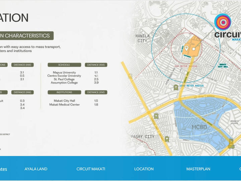Open the Ayala Land nav tab
241x181 pixels.
(x=36, y=169)
